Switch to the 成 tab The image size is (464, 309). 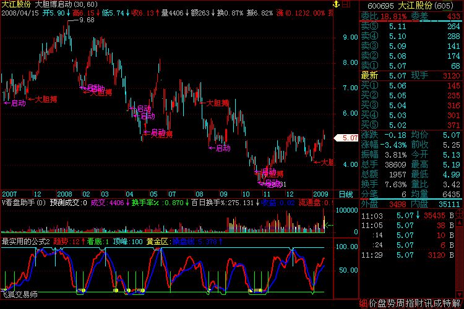[x=437, y=303]
